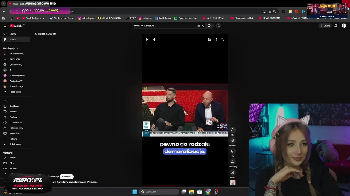The image size is (350, 196).
Task: Expand the Subskrypcje section chevron
Action: 17,48
